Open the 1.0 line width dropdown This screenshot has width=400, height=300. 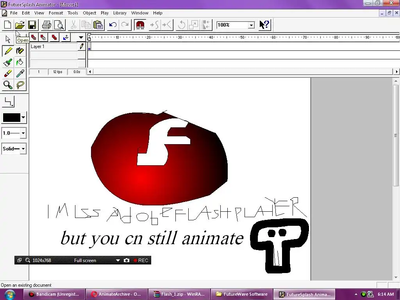[x=23, y=133]
